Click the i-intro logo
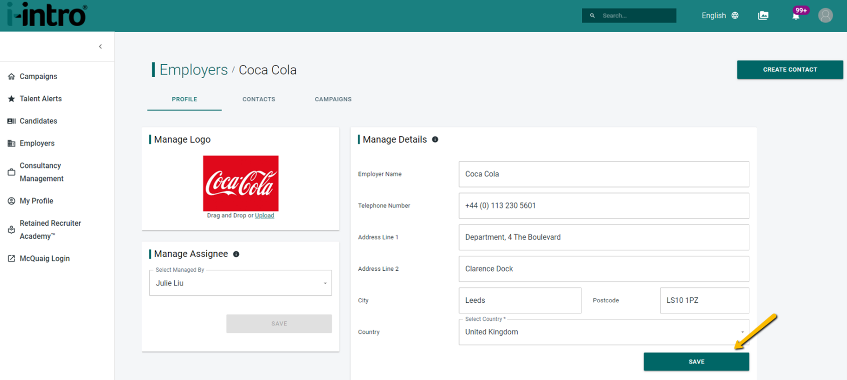Viewport: 847px width, 380px height. (x=47, y=14)
